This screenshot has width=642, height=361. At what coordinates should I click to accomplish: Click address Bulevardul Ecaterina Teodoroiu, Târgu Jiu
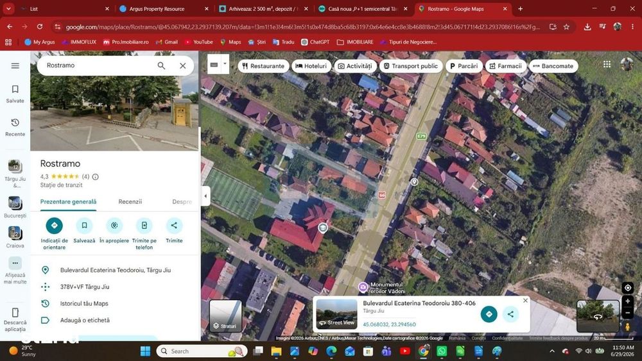115,270
